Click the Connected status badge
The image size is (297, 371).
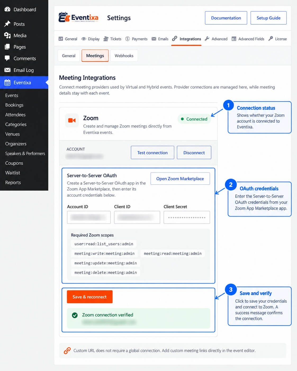point(194,119)
